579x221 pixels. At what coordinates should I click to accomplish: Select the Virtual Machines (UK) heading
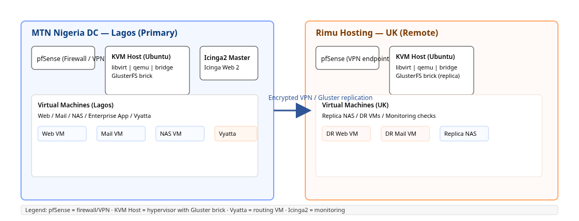[355, 105]
